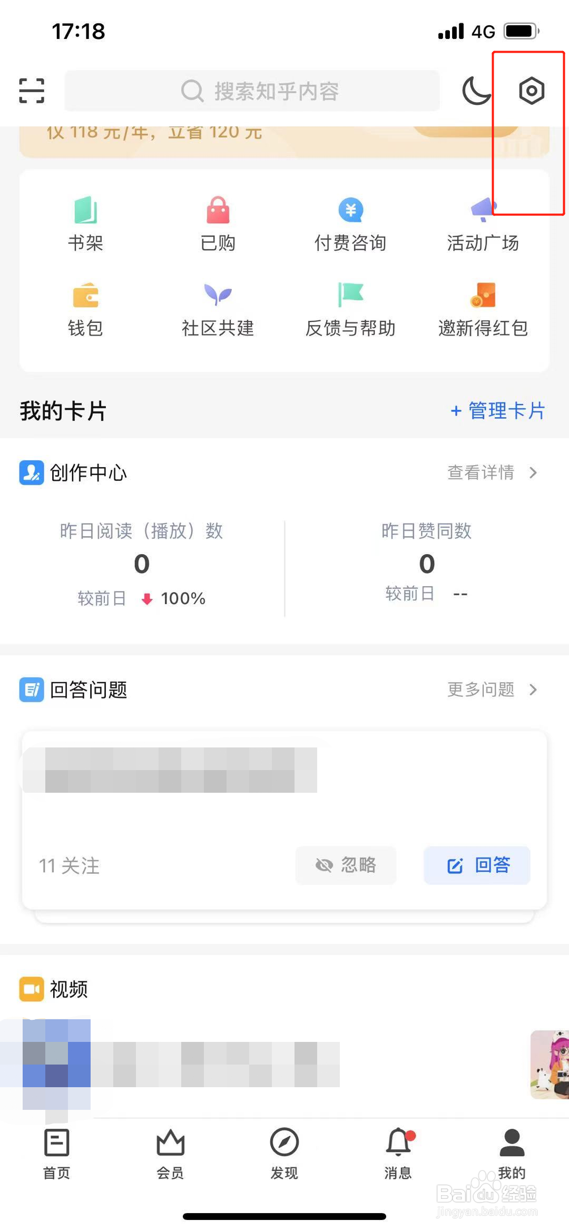Tap the + 管理卡片 link
The height and width of the screenshot is (1231, 569).
(498, 411)
